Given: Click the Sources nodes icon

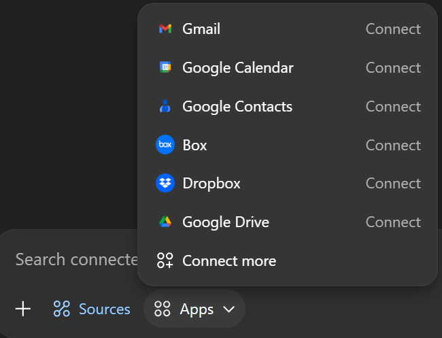Looking at the screenshot, I should (62, 309).
